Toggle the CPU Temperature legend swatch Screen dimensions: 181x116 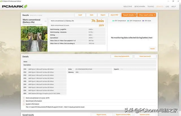pyautogui.click(x=113, y=21)
